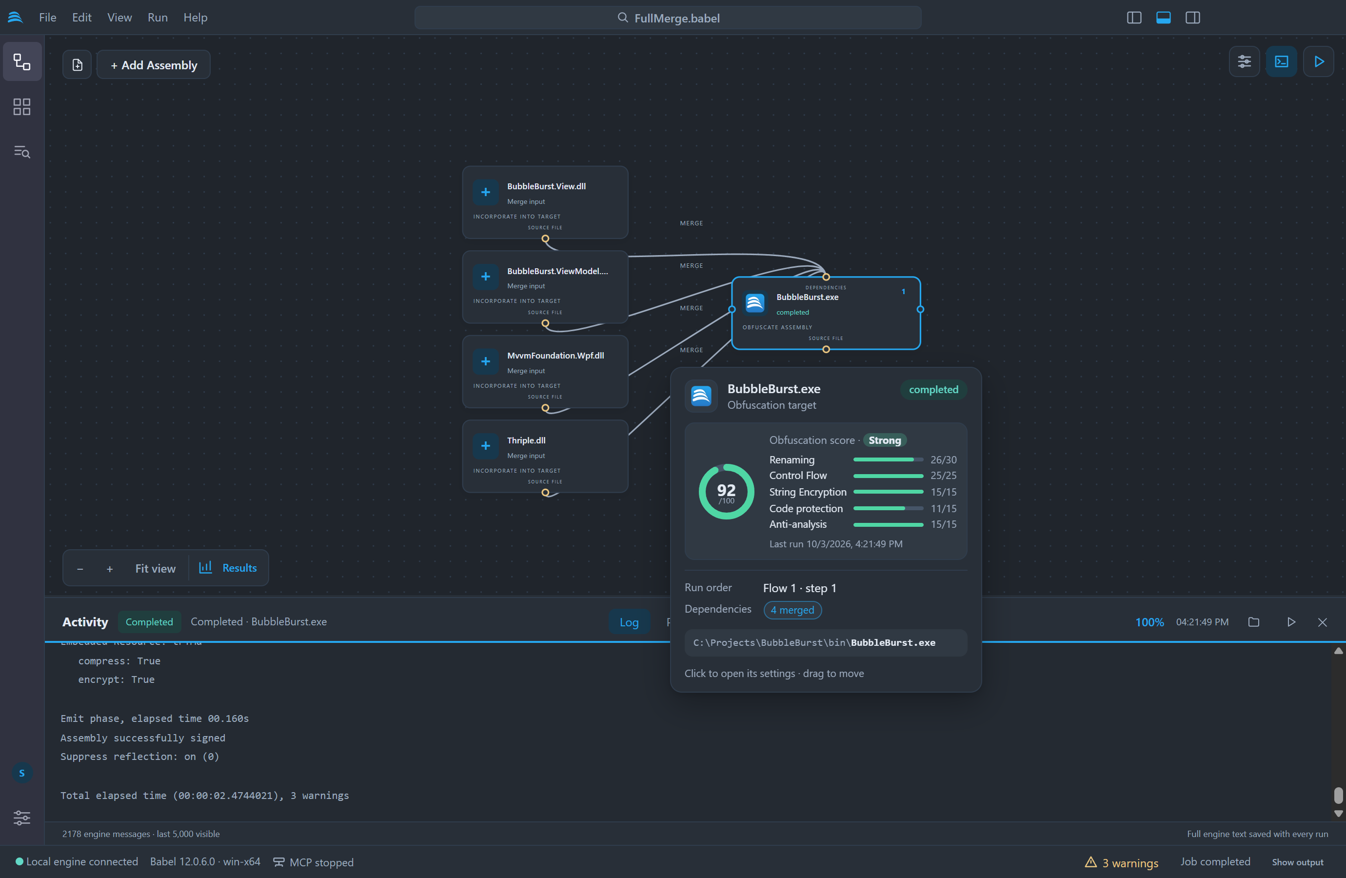Open the flow graph view in sidebar

point(22,61)
